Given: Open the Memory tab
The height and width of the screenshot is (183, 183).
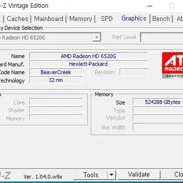Looking at the screenshot, I should 81,19.
